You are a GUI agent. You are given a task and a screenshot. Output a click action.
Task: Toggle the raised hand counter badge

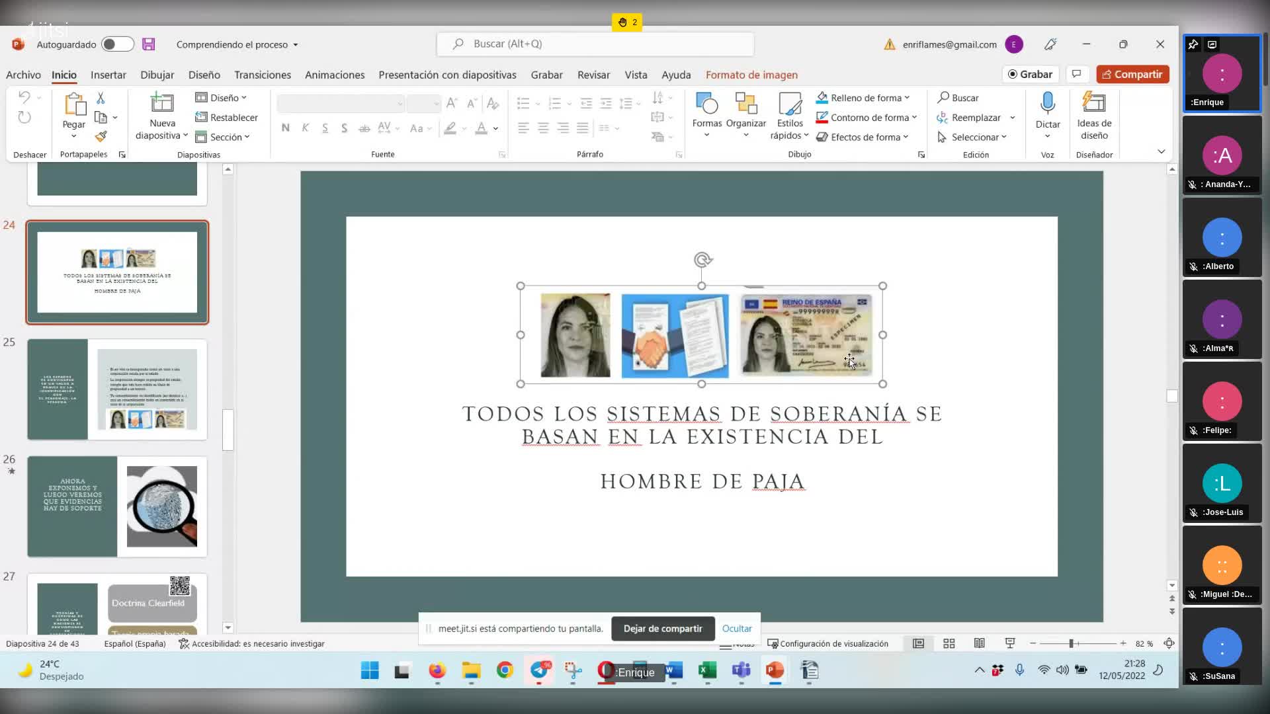tap(627, 22)
